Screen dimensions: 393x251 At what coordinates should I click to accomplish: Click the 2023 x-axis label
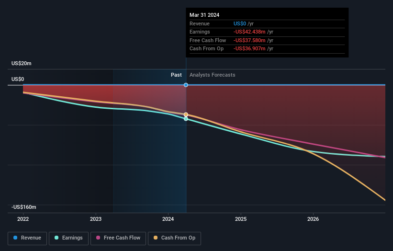click(x=96, y=219)
